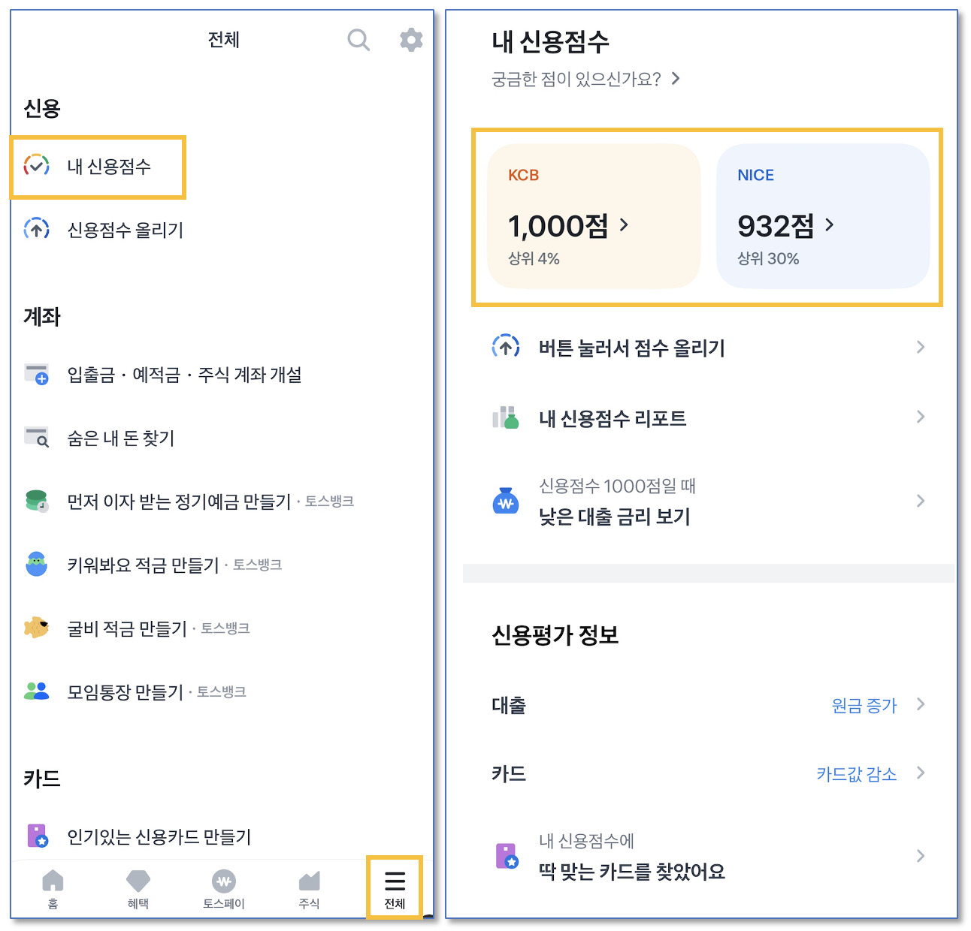Select the 숨은 내 돈 찾기 magnifier icon
Image resolution: width=971 pixels, height=931 pixels.
pyautogui.click(x=37, y=438)
